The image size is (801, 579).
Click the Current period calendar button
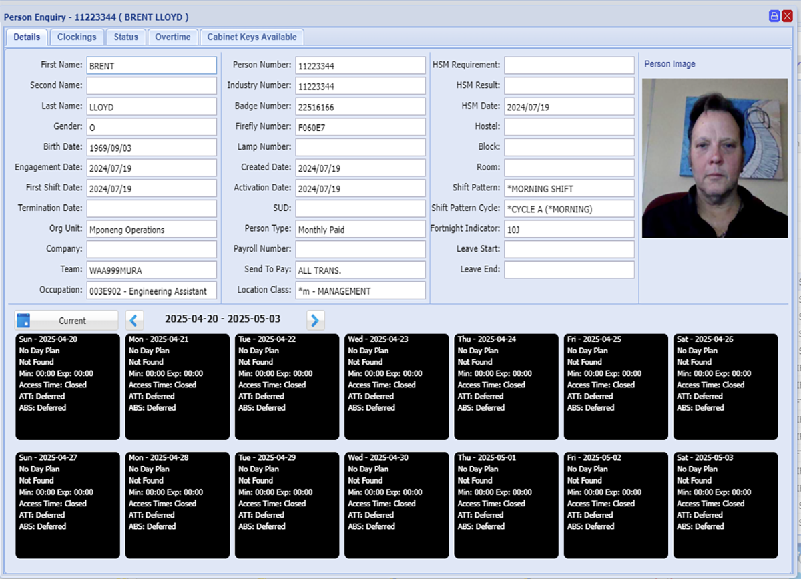pyautogui.click(x=67, y=321)
